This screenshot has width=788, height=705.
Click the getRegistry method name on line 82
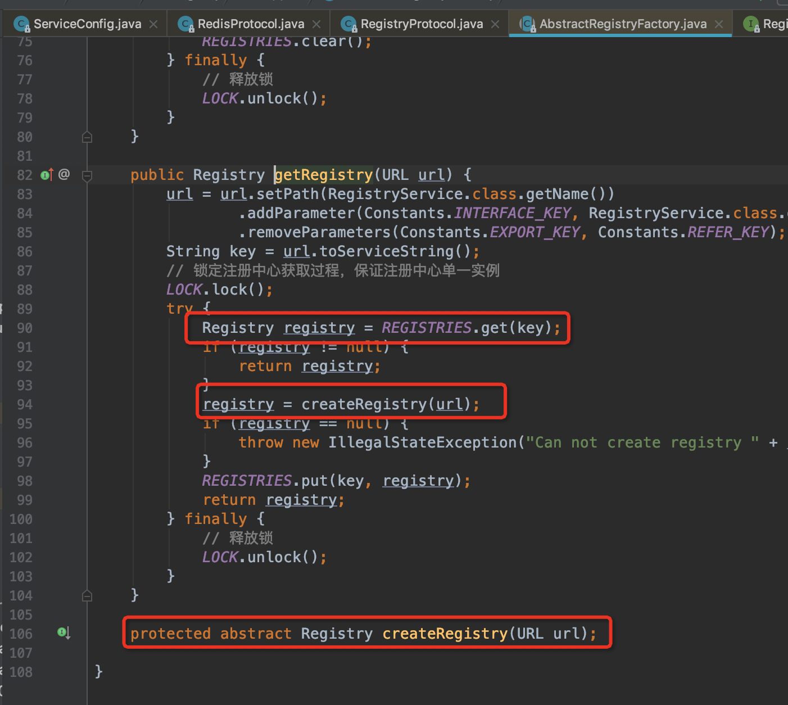click(x=324, y=175)
